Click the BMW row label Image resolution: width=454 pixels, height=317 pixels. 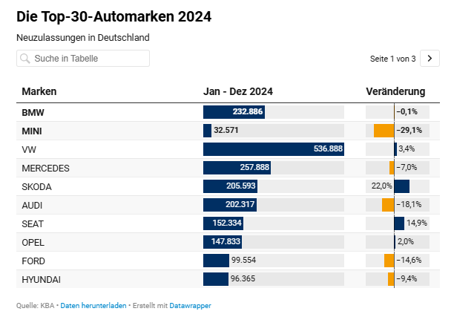pos(33,112)
